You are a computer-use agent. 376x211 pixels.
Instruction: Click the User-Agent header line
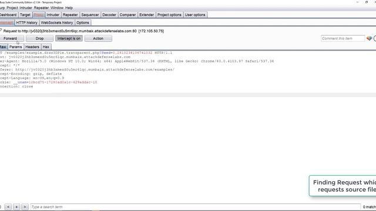coord(137,61)
